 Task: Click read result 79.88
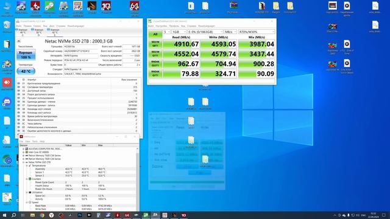tap(181, 74)
